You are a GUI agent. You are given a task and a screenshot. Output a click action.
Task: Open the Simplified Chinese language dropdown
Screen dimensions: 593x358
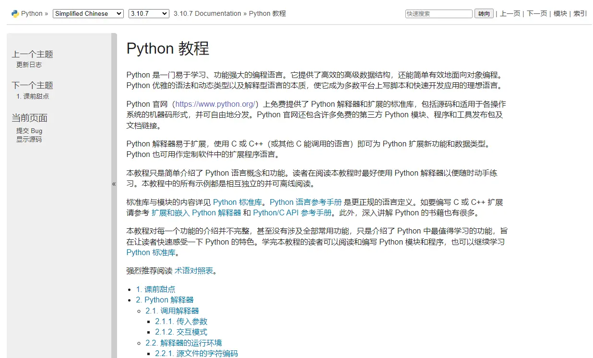[88, 13]
